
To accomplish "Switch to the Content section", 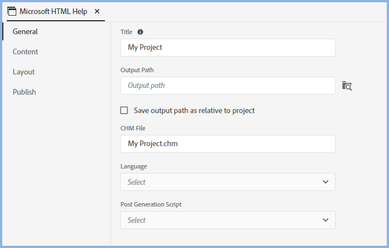I will [25, 52].
